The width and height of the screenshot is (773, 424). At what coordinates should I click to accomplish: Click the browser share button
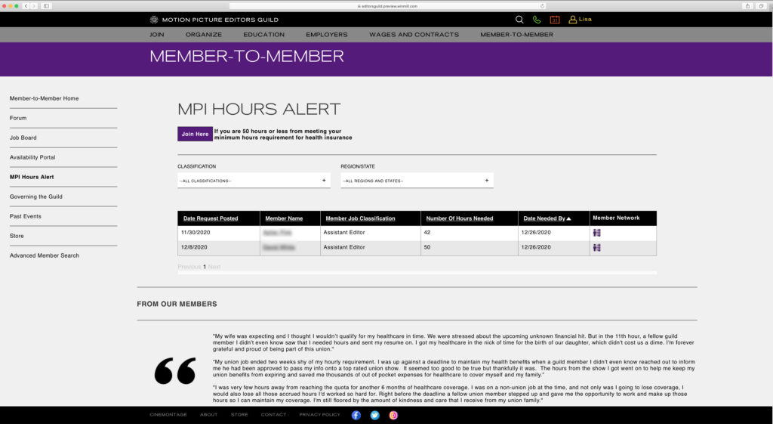tap(747, 6)
